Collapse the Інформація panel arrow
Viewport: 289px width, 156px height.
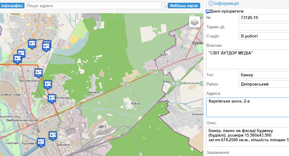[211, 3]
